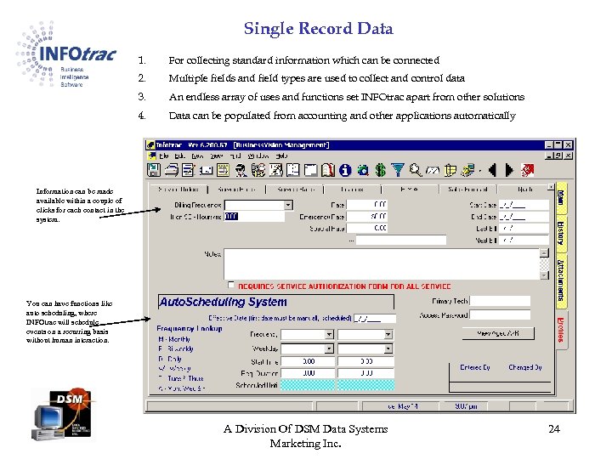
Task: Click the second Req Duration field
Action: [366, 373]
